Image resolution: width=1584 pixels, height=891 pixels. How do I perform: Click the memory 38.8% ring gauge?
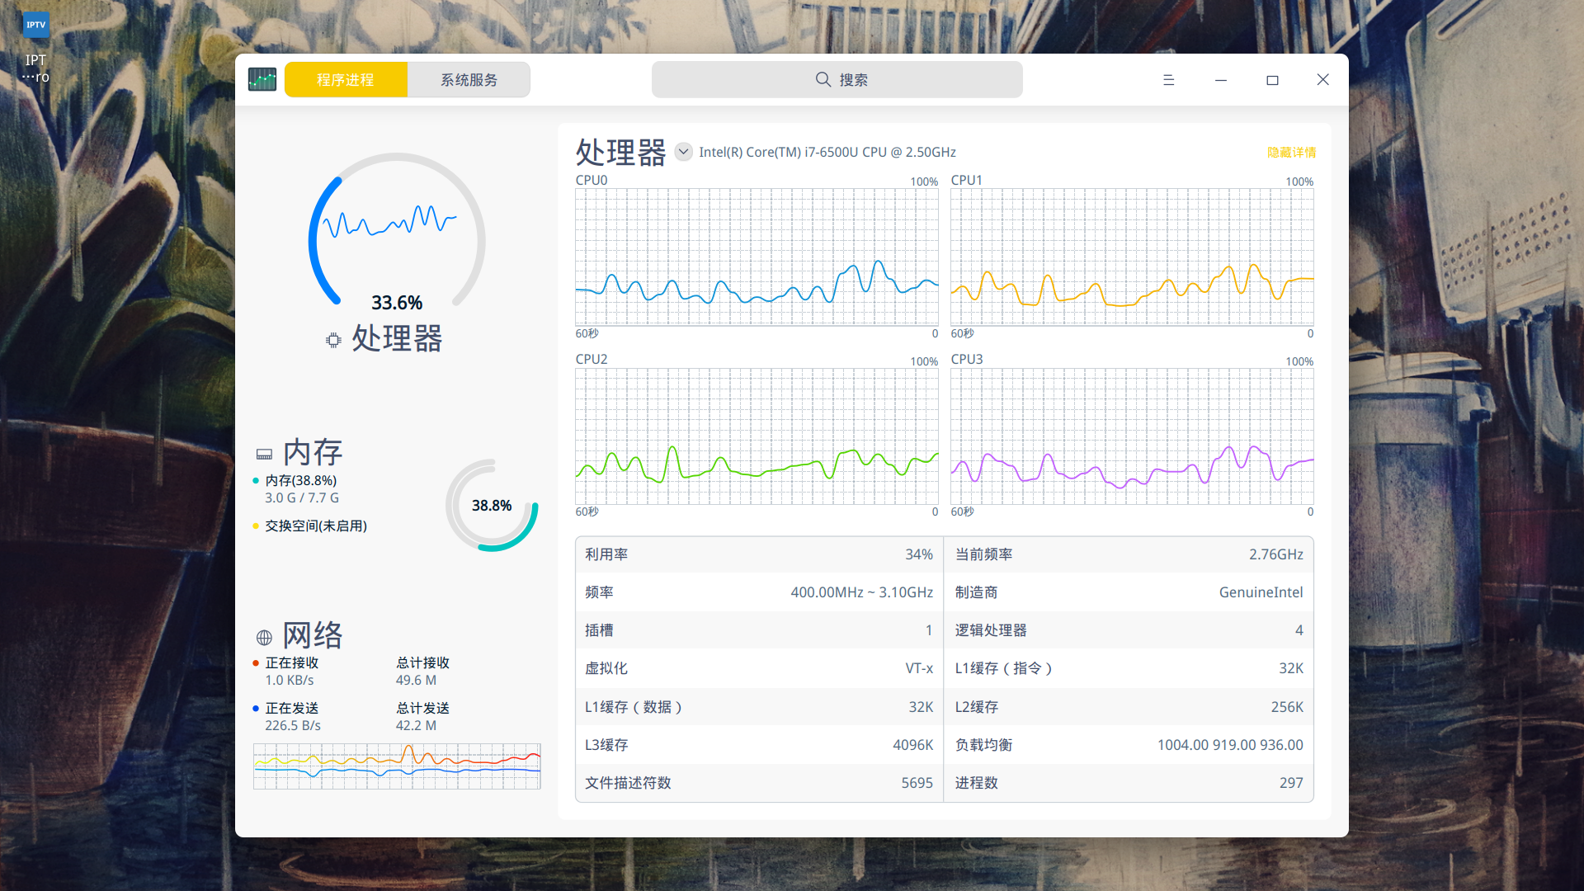pos(492,505)
